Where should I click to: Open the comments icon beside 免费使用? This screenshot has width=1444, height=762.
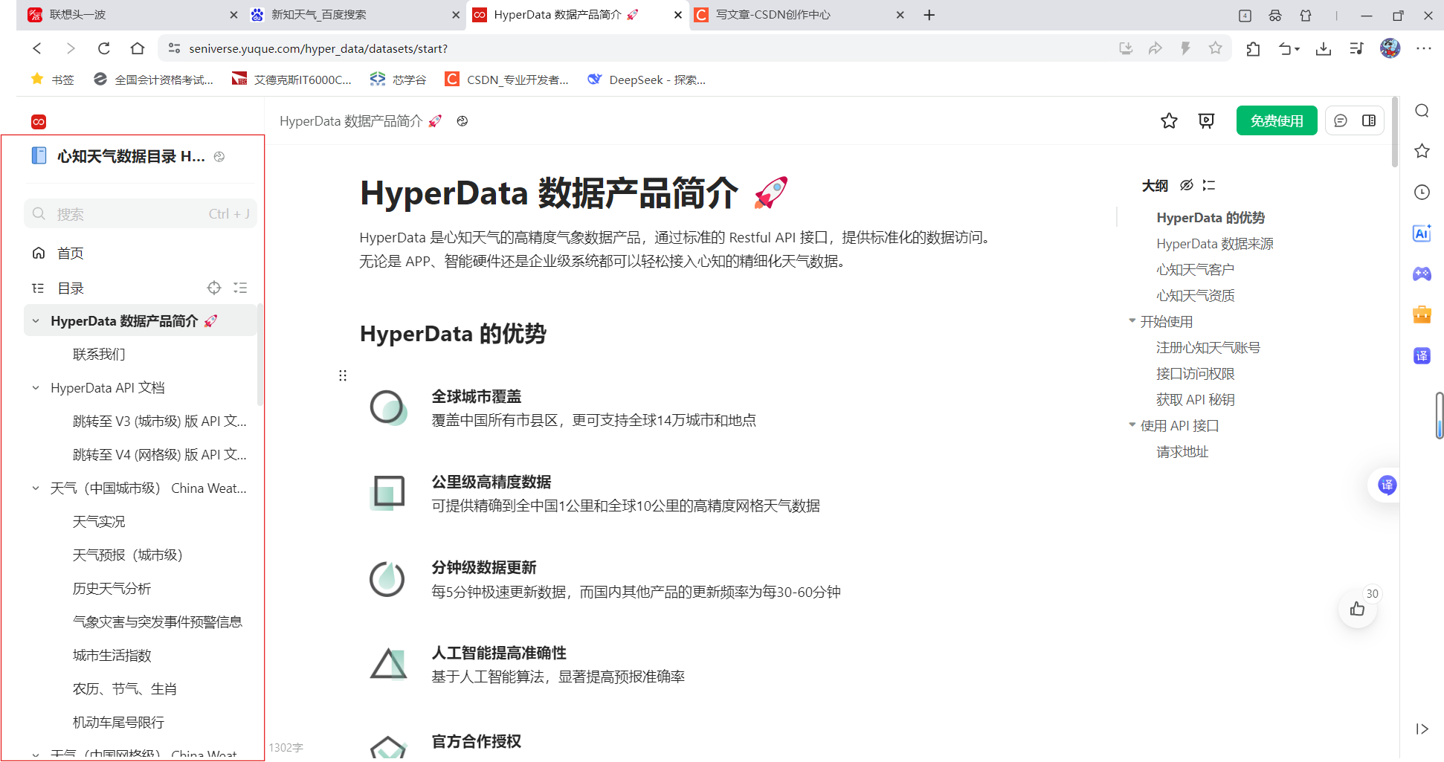pos(1341,120)
